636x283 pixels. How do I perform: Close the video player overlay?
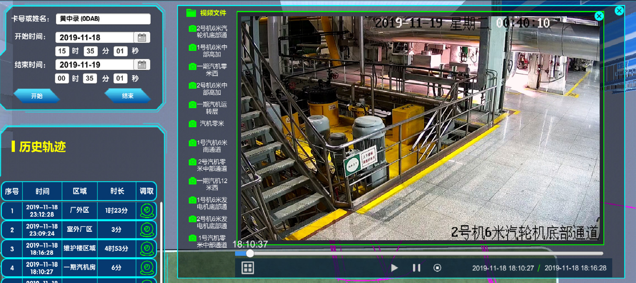click(x=599, y=16)
